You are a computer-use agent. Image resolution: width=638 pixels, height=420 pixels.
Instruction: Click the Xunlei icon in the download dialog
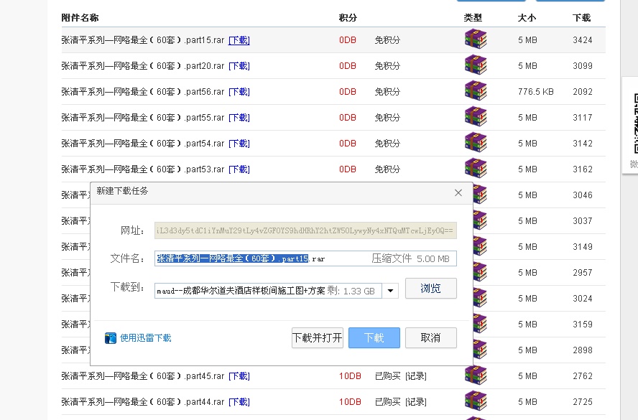111,338
